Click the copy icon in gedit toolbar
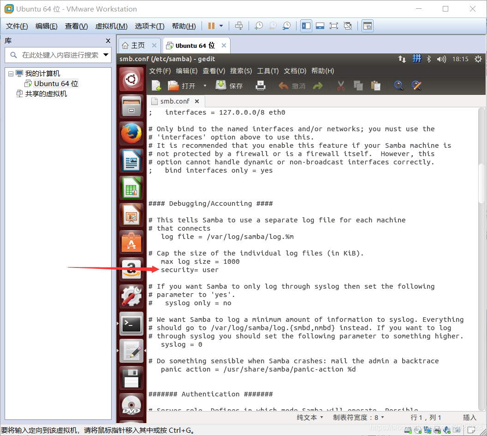Viewport: 487px width, 436px height. (358, 86)
